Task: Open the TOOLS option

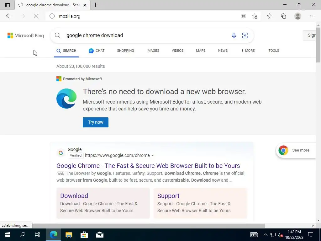Action: click(x=274, y=51)
